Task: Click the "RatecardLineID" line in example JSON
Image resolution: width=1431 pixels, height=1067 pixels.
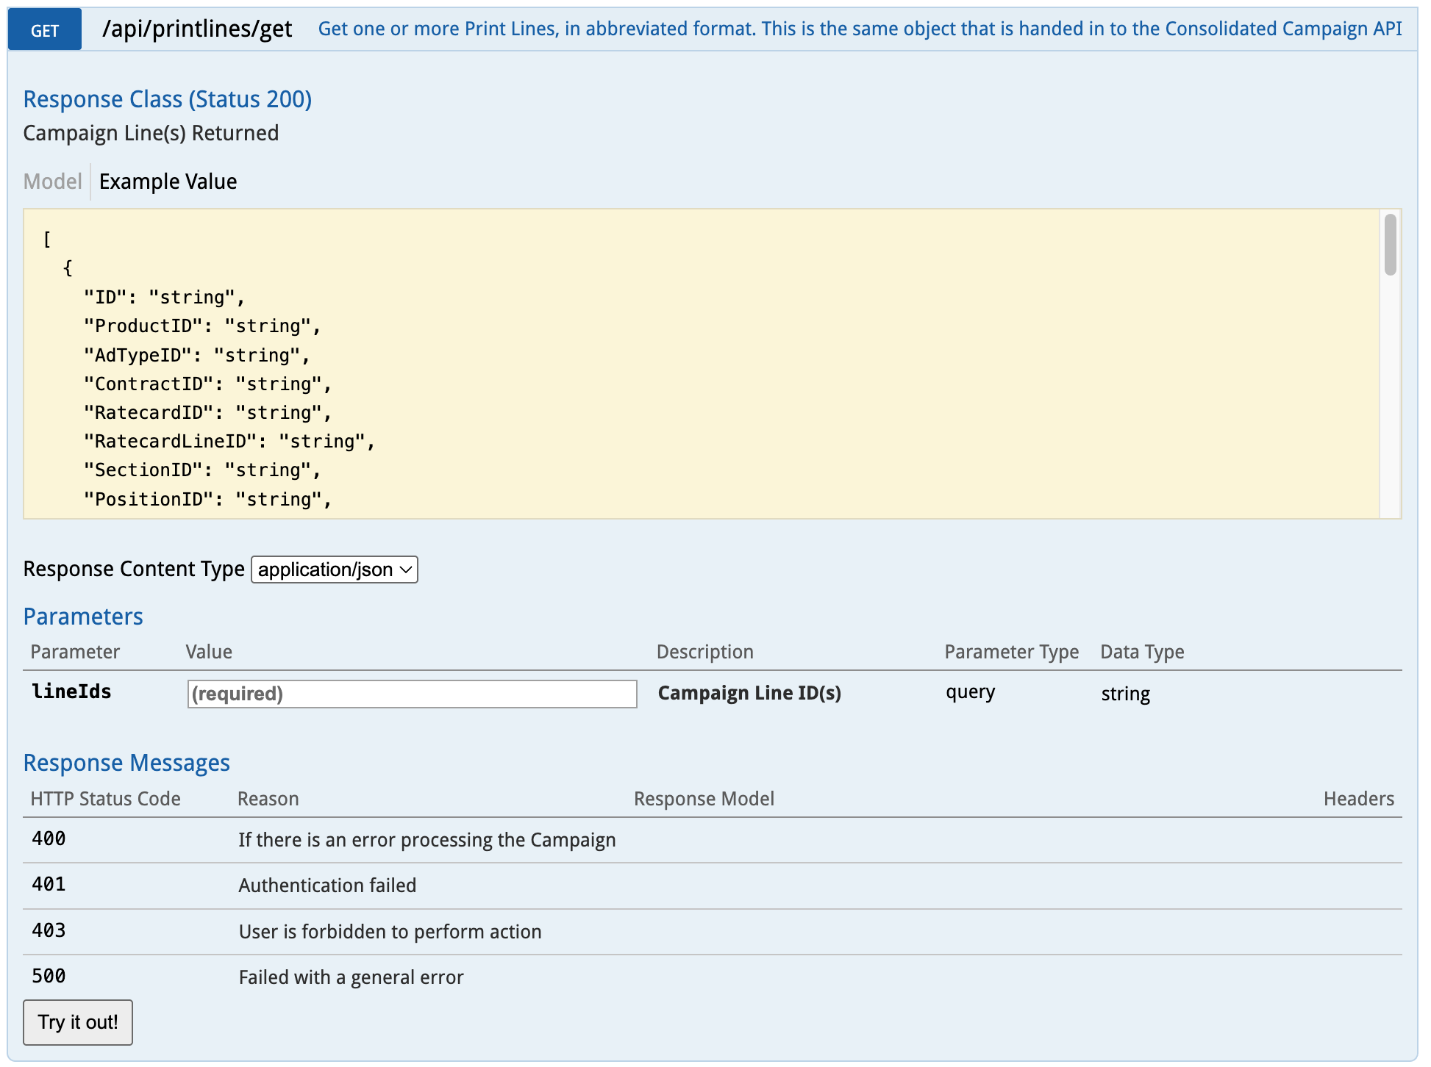Action: 229,442
